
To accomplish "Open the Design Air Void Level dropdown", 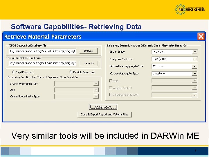I will pyautogui.click(x=195, y=59).
